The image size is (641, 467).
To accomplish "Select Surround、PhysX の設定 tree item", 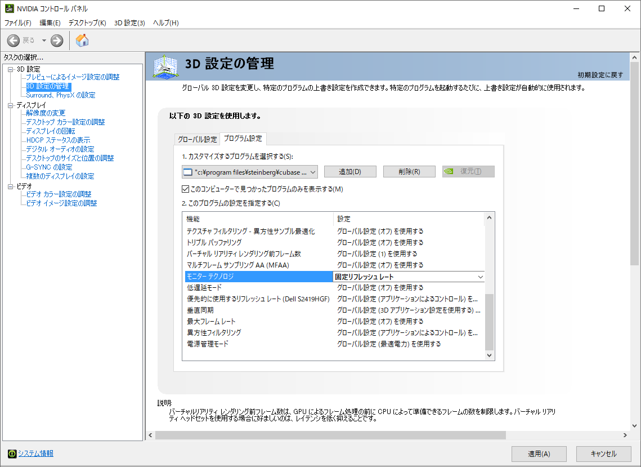I will (x=61, y=95).
